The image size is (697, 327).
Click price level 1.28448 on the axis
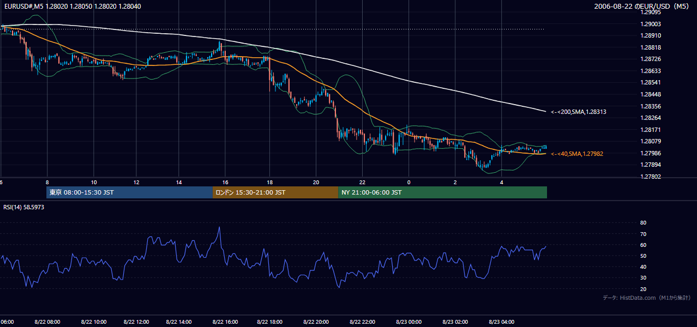coord(651,94)
